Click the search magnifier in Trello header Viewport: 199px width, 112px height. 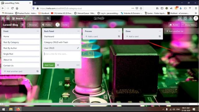coord(48,18)
